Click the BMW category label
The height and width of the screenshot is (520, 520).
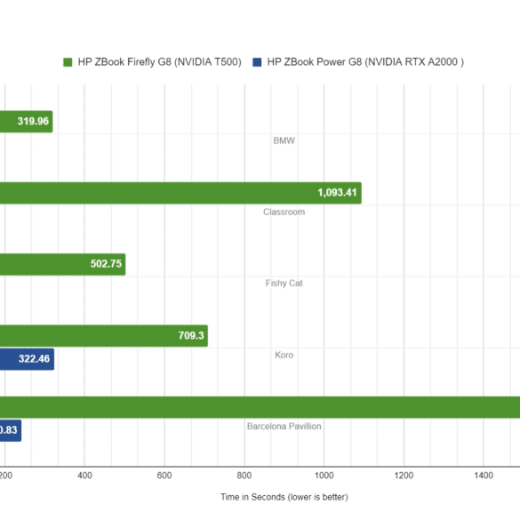pos(284,140)
